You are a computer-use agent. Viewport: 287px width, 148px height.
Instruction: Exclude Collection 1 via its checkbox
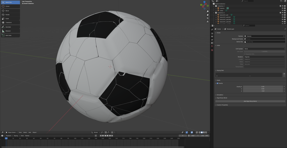click(280, 6)
